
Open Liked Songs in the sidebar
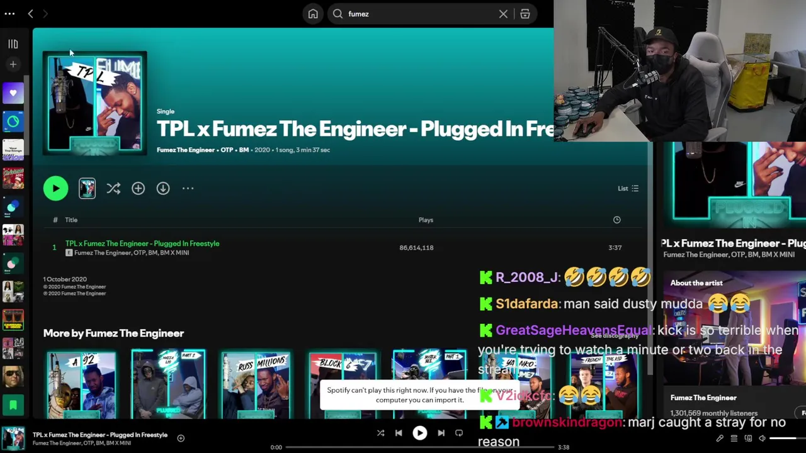pos(13,93)
